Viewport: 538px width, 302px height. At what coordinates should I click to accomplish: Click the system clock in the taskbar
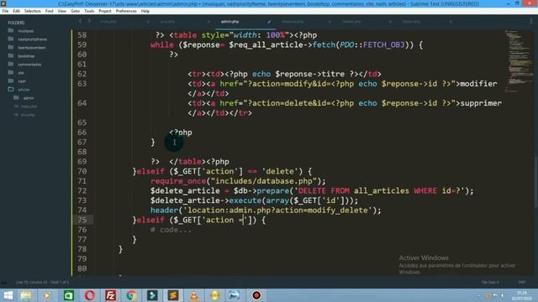(x=521, y=295)
